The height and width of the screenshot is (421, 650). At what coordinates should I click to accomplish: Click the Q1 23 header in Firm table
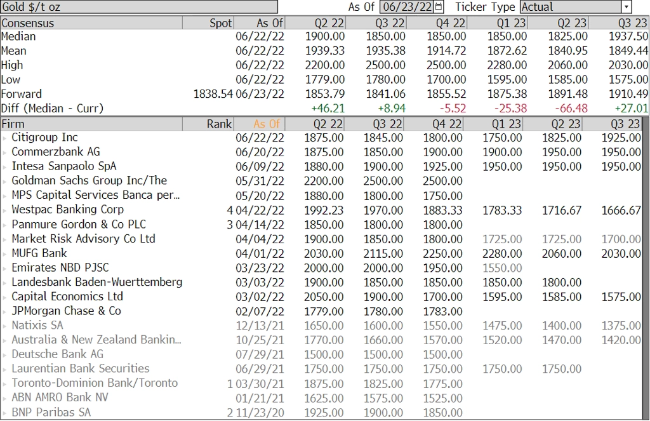[493, 124]
